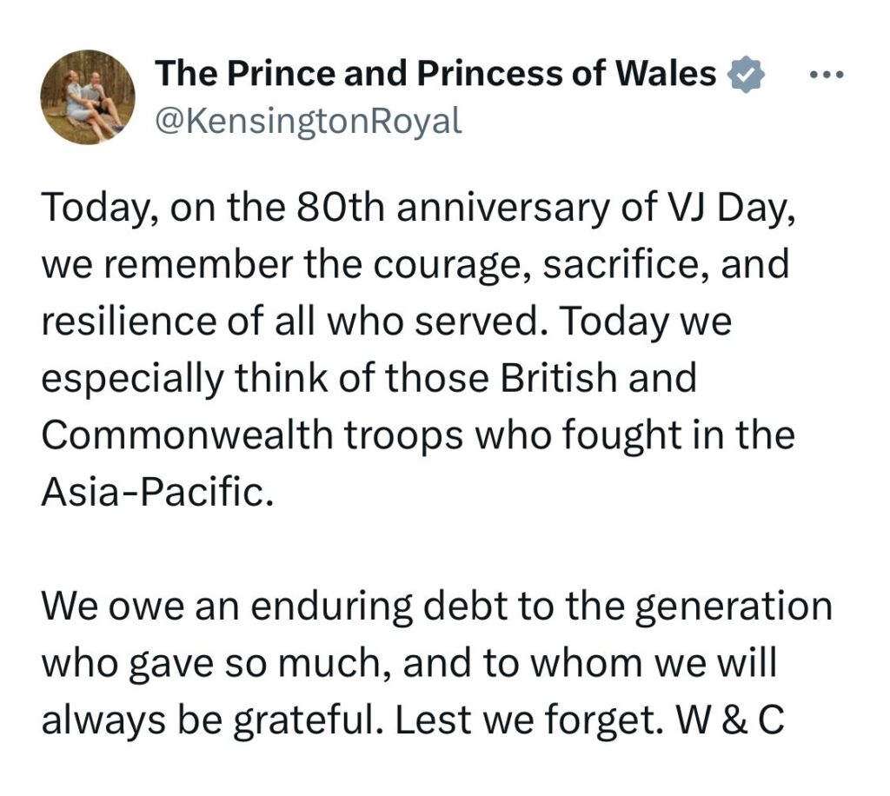Click the word 'Commonwealth' in the tweet

(x=187, y=434)
